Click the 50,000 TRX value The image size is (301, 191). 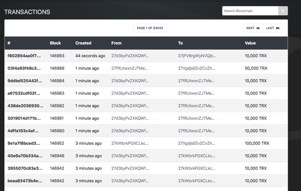point(256,68)
